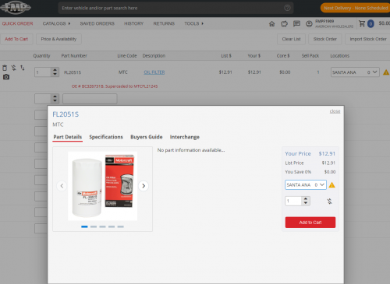
Task: Click the FL2051S heading in the popup
Action: 66,114
